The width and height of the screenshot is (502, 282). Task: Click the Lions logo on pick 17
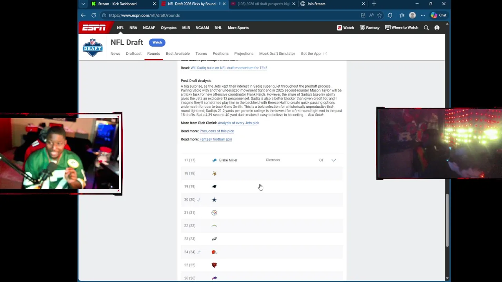point(214,160)
